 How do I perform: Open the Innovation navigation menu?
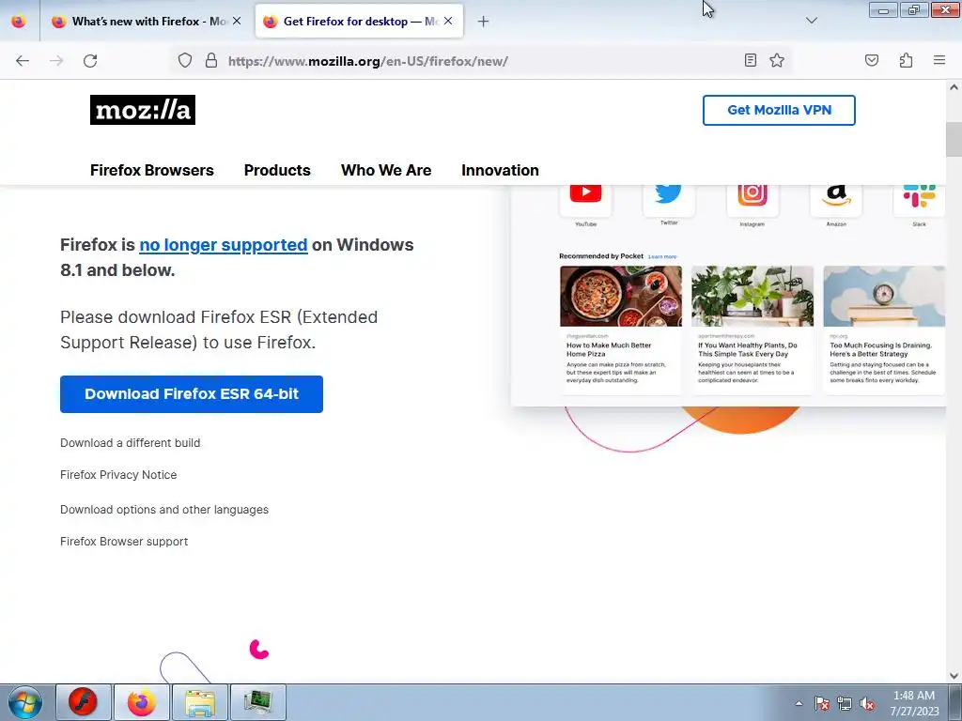tap(500, 171)
